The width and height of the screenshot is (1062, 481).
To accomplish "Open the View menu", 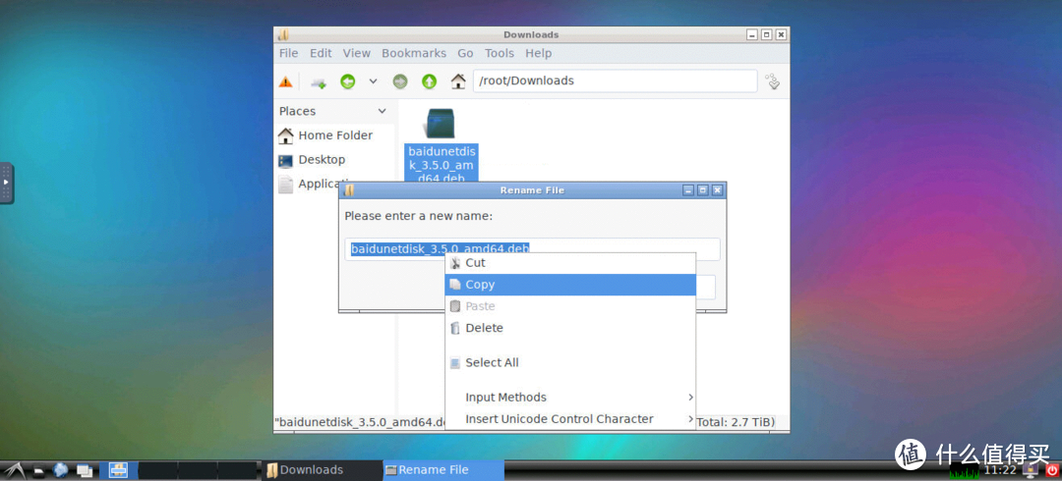I will (x=356, y=53).
